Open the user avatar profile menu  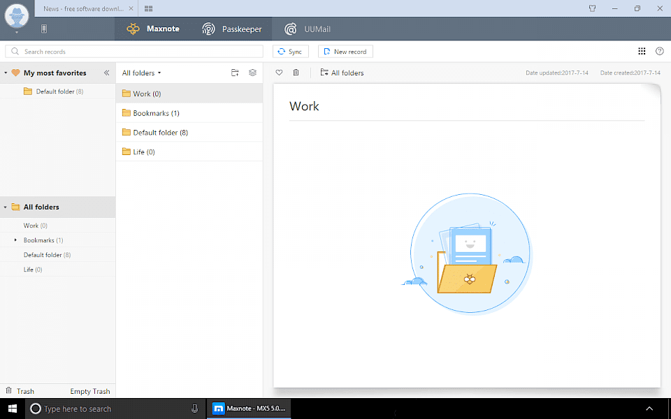[x=17, y=17]
